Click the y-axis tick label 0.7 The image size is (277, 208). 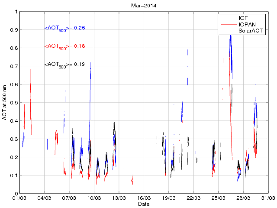[x=14, y=66]
